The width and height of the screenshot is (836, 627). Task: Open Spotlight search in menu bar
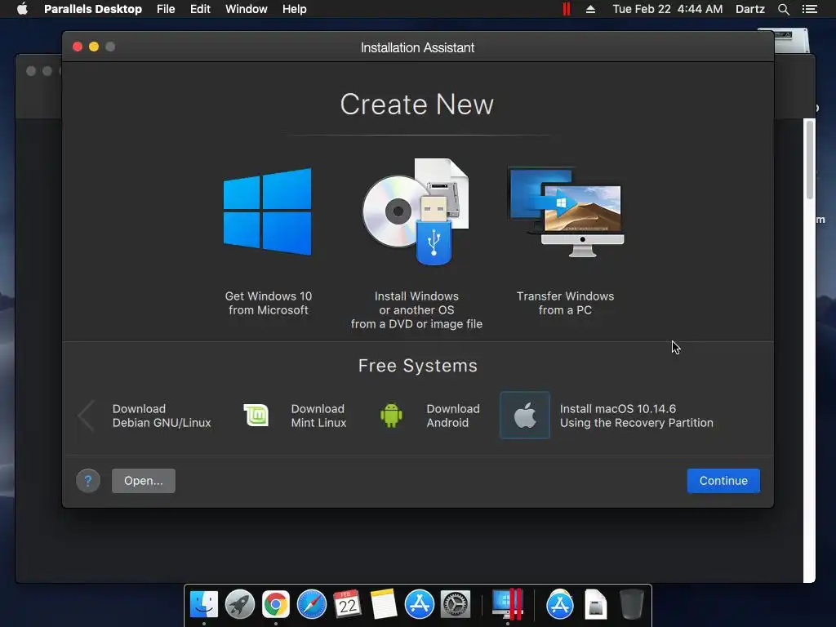click(783, 9)
